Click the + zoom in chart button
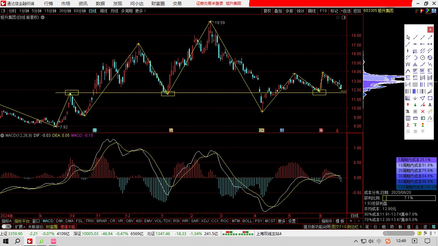Viewport: 438px width, 246px height. coord(351,221)
